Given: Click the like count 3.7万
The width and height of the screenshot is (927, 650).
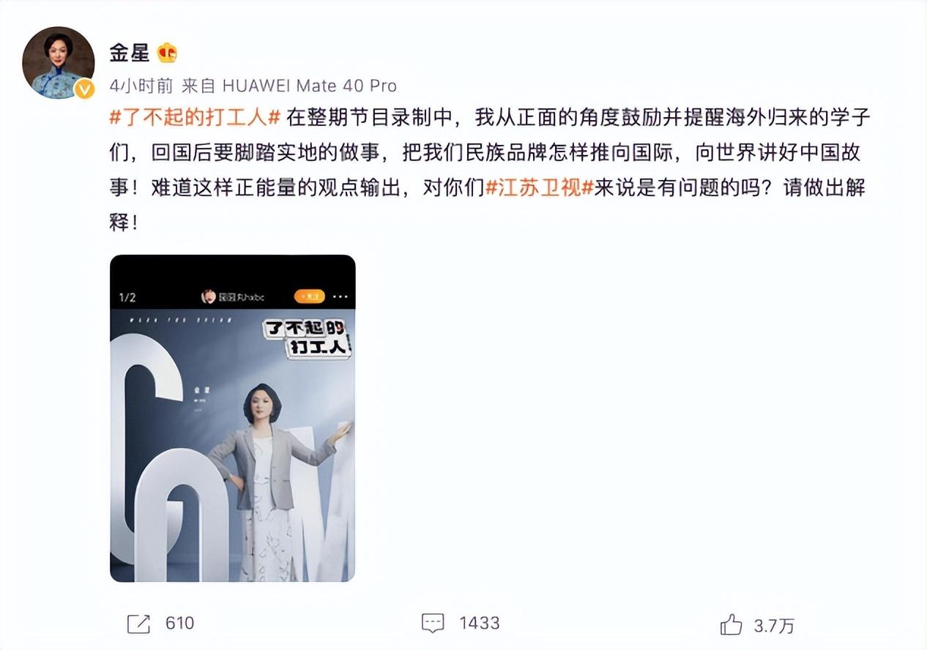Looking at the screenshot, I should point(774,626).
